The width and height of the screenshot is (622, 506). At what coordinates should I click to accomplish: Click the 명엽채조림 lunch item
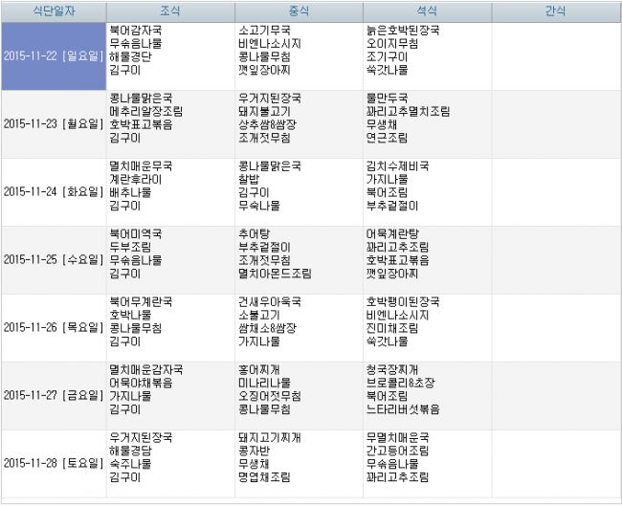pos(264,477)
